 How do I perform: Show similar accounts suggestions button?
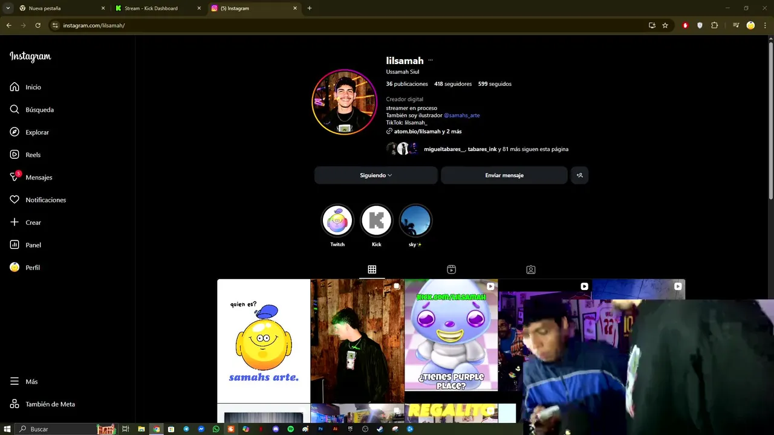pyautogui.click(x=579, y=175)
